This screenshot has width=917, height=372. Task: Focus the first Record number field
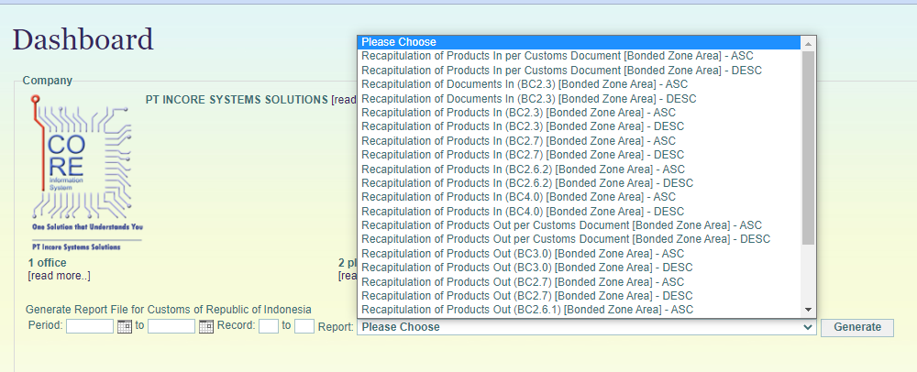pyautogui.click(x=269, y=326)
